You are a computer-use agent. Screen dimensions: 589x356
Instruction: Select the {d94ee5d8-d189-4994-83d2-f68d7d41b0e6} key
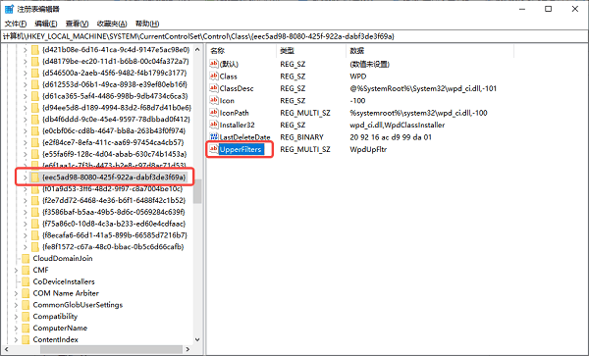click(117, 108)
